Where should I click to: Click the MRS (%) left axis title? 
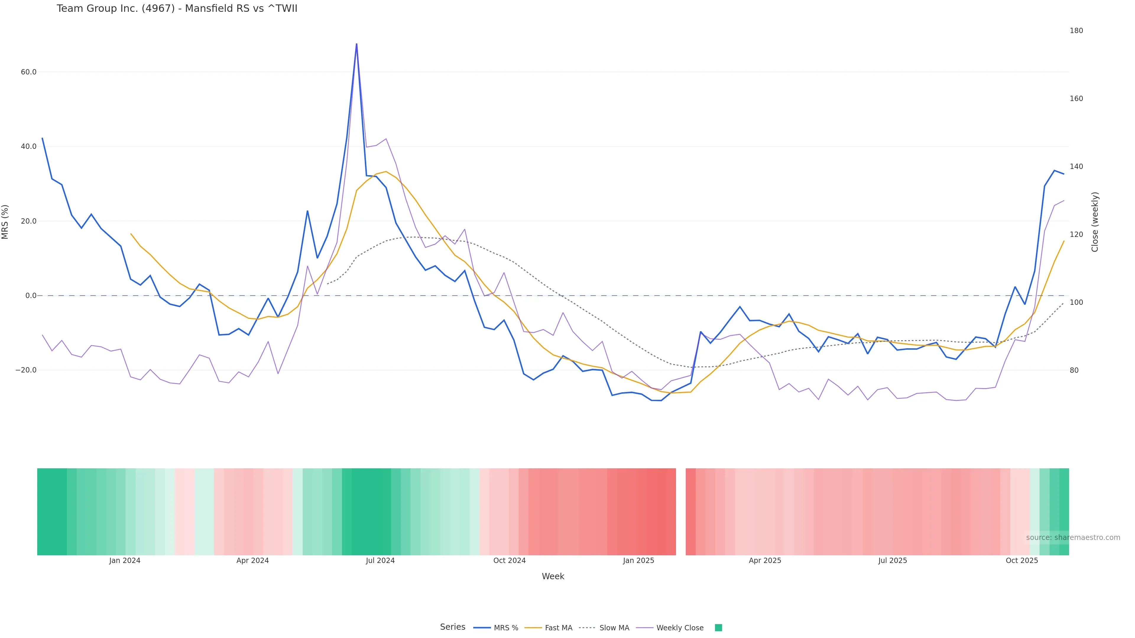5,222
